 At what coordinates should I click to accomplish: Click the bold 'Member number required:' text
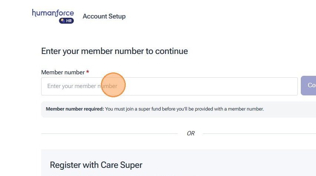75,109
